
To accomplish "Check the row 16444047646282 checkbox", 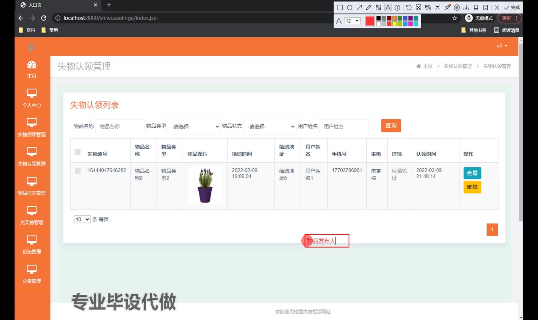I will [78, 171].
